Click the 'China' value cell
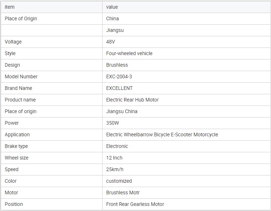 click(x=112, y=18)
